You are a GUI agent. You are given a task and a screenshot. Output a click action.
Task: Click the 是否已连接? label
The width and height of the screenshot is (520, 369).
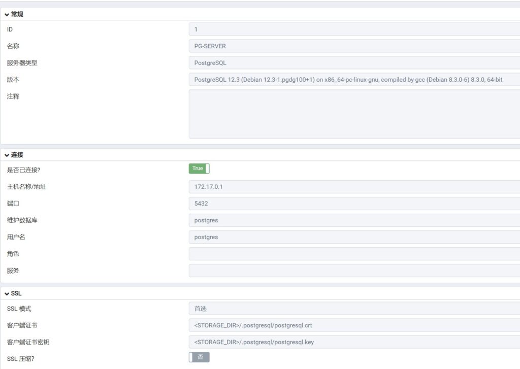click(23, 170)
